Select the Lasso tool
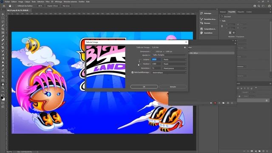This screenshot has width=272, height=153. tap(3, 22)
